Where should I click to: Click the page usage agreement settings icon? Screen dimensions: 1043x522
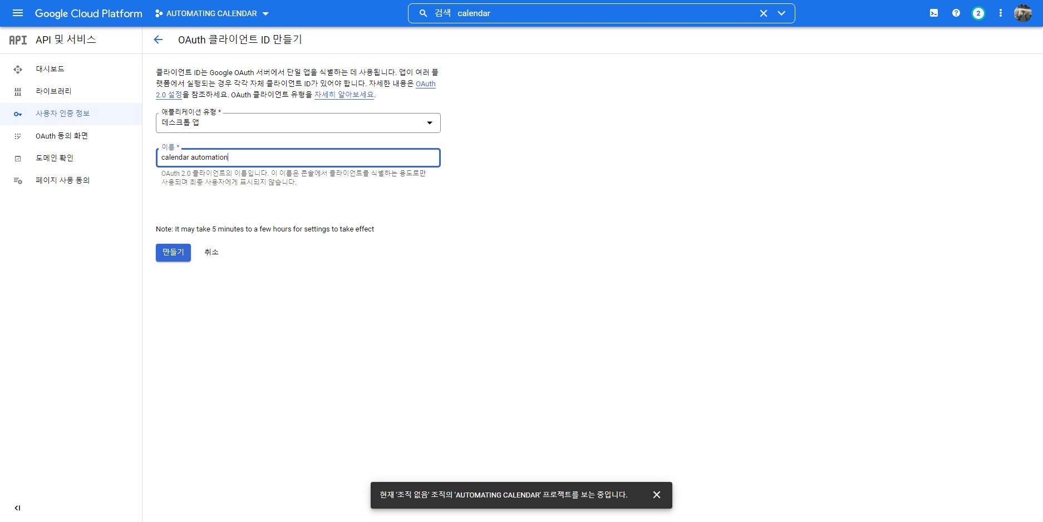click(18, 181)
